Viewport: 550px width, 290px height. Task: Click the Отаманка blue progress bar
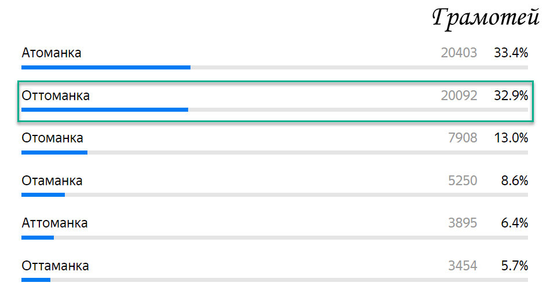click(x=43, y=194)
